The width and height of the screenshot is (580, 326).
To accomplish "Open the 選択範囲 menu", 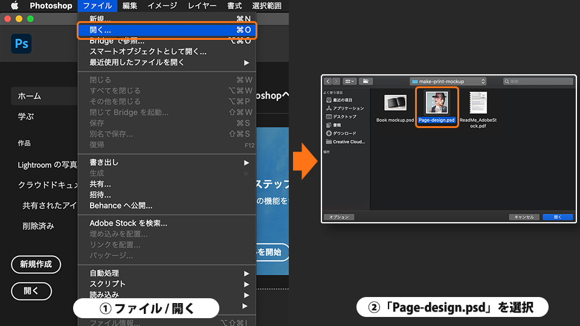I will click(x=266, y=5).
